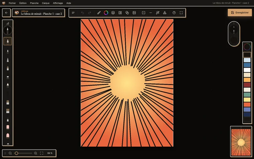
Task: Open the Édition menu
Action: tap(23, 3)
